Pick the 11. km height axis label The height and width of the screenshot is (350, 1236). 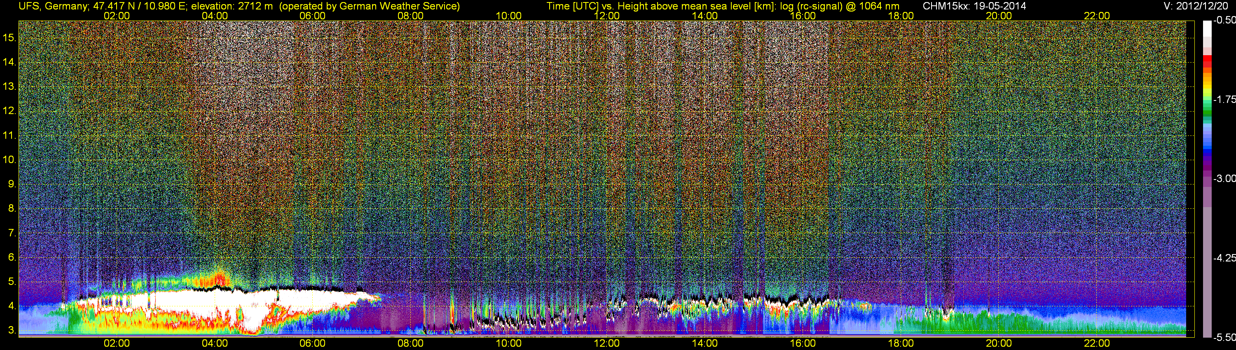tap(9, 135)
